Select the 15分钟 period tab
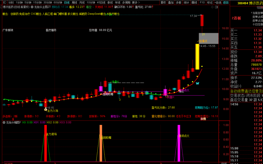This screenshot has width=263, height=164. coord(37,3)
